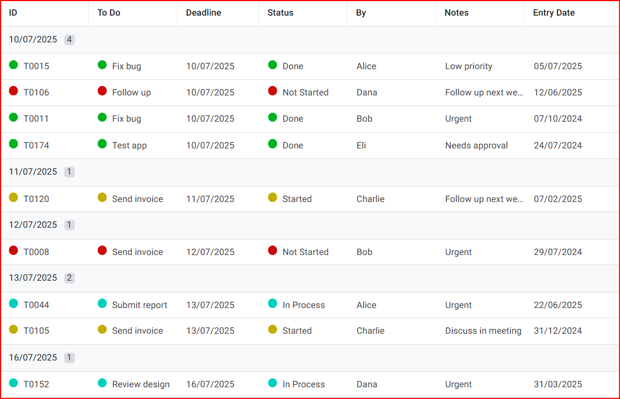
Task: Click red dot next to T0106 ID
Action: [13, 91]
